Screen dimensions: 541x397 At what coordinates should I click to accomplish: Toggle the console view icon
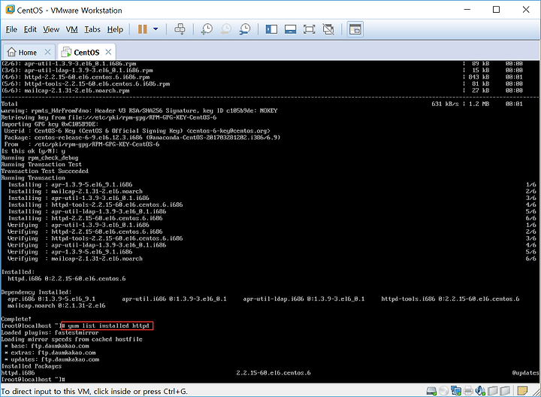point(355,29)
